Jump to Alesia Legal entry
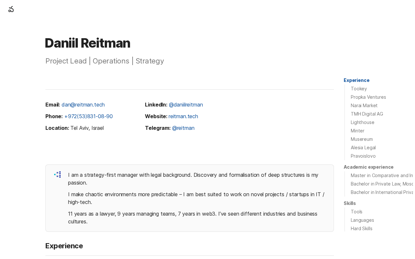Image resolution: width=415 pixels, height=259 pixels. [x=363, y=148]
